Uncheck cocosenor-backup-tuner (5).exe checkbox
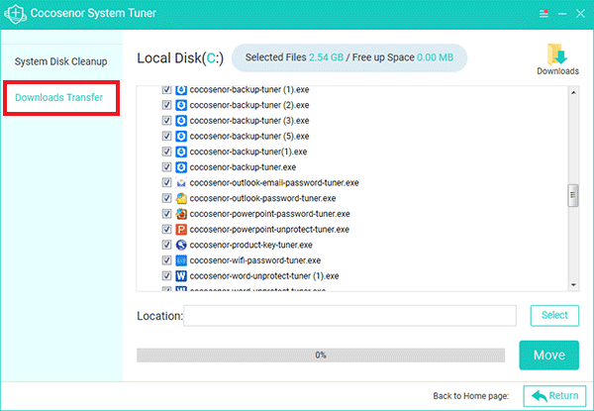 [166, 136]
